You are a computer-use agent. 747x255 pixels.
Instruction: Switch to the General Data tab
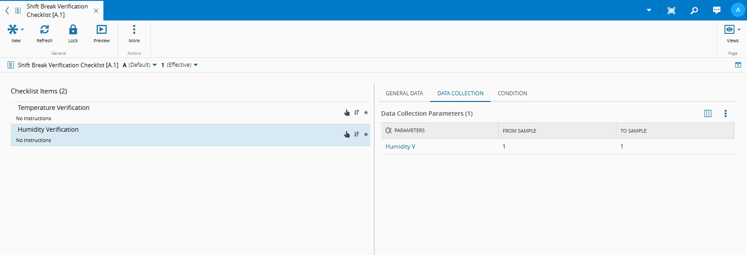point(404,93)
